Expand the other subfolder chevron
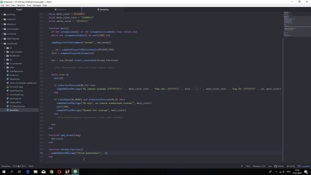The height and width of the screenshot is (175, 311). coord(5,67)
